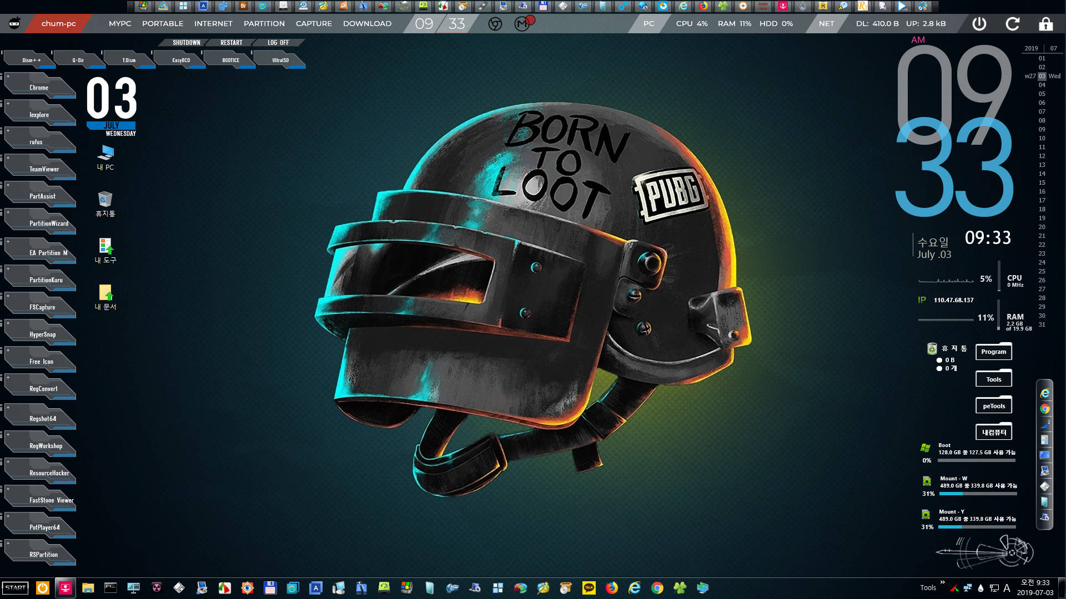Launch PotPlayer64
This screenshot has height=599, width=1066.
(x=40, y=526)
